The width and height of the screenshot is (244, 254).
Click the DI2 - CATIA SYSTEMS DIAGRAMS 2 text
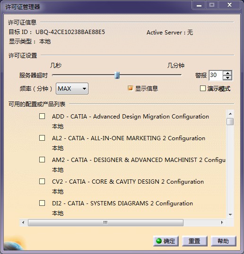[x=122, y=203]
